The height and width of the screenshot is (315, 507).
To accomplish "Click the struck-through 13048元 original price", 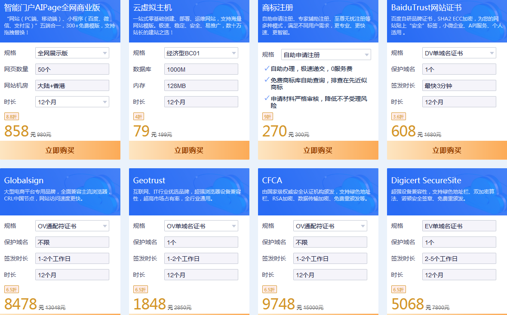I will [55, 308].
